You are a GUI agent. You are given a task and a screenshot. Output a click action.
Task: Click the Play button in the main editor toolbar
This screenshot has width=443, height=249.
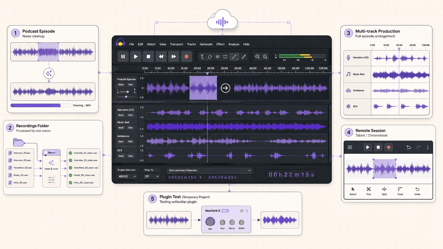tap(136, 56)
